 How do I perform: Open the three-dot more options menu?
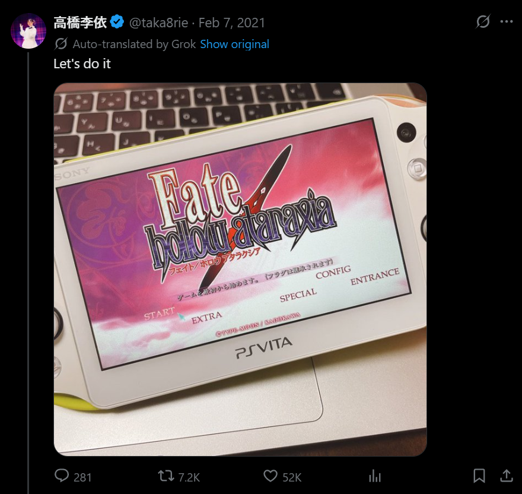(507, 21)
